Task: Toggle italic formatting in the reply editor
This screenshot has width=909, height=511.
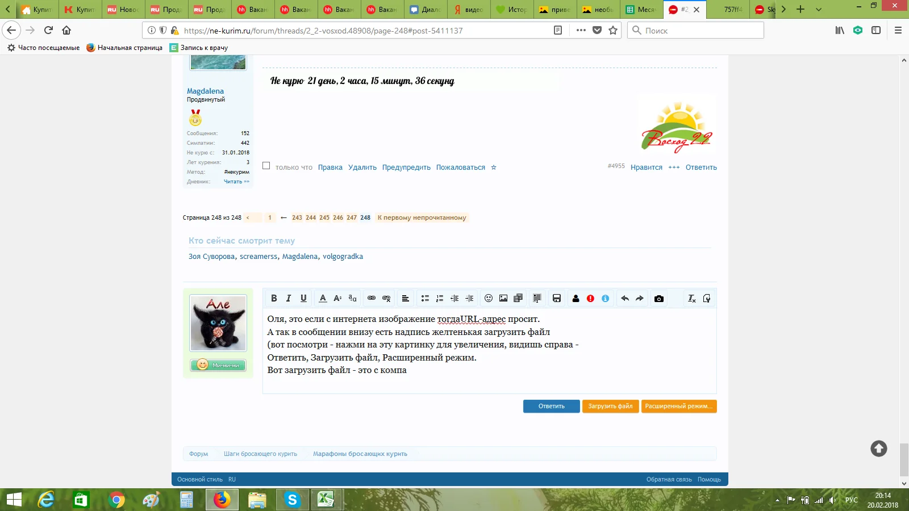Action: coord(289,298)
